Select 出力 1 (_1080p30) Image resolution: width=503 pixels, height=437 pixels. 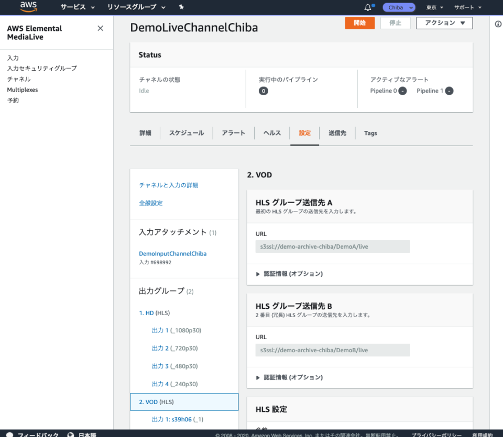(x=177, y=330)
